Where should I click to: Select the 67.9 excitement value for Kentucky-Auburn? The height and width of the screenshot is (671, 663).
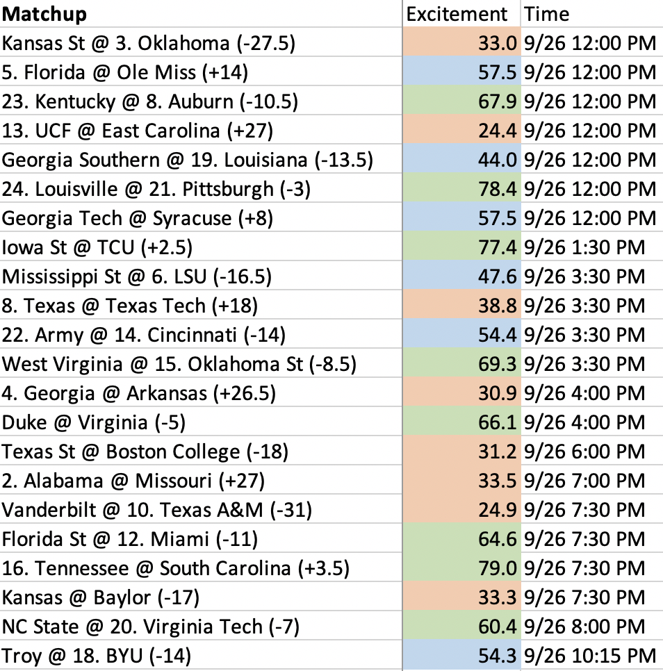(461, 101)
